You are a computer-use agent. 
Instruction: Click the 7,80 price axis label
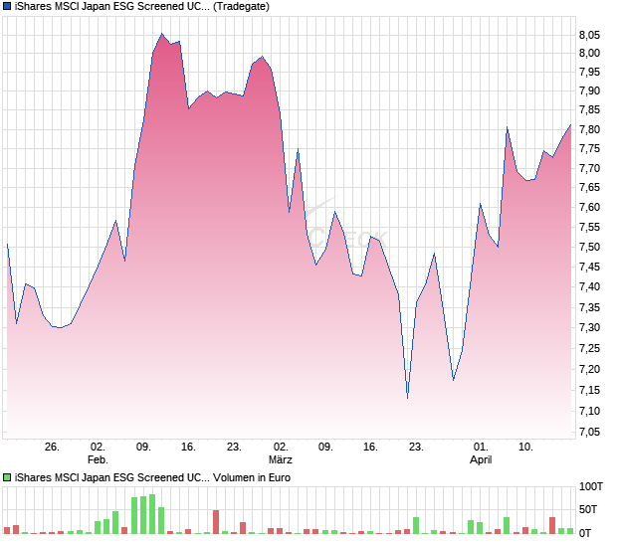click(x=589, y=129)
